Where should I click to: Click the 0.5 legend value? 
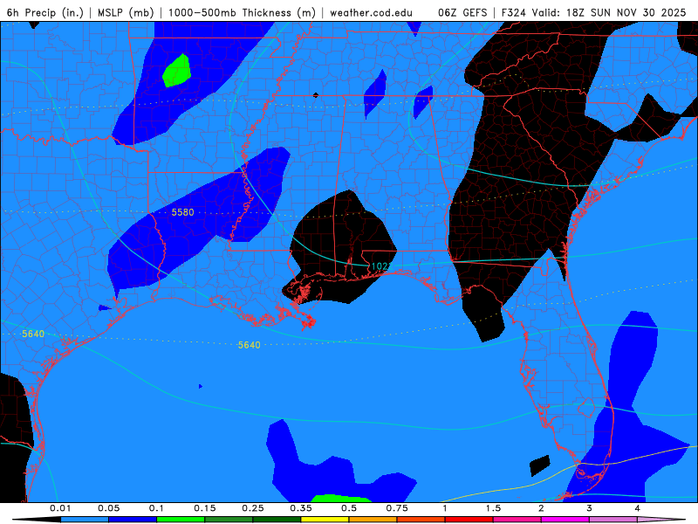349,508
